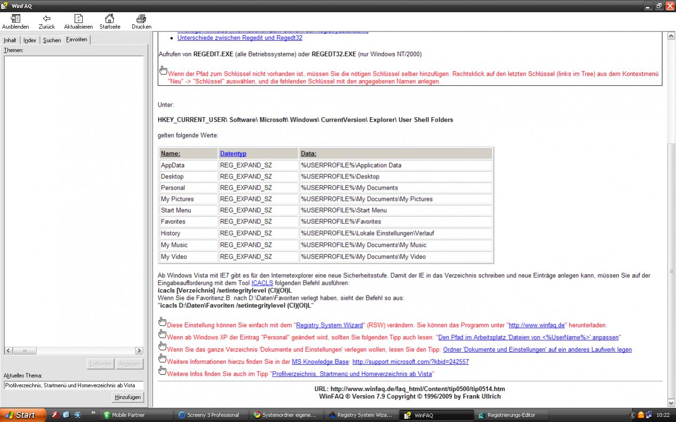This screenshot has height=422, width=676.
Task: Select the Favoriten tab
Action: tap(77, 39)
